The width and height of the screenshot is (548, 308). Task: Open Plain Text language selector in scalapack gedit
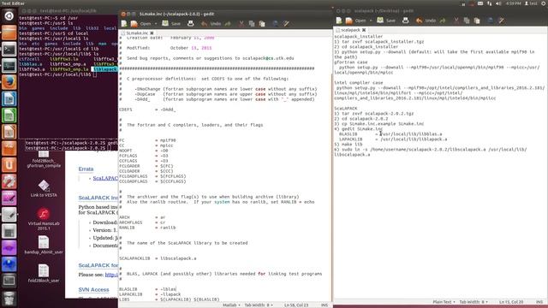(x=444, y=302)
